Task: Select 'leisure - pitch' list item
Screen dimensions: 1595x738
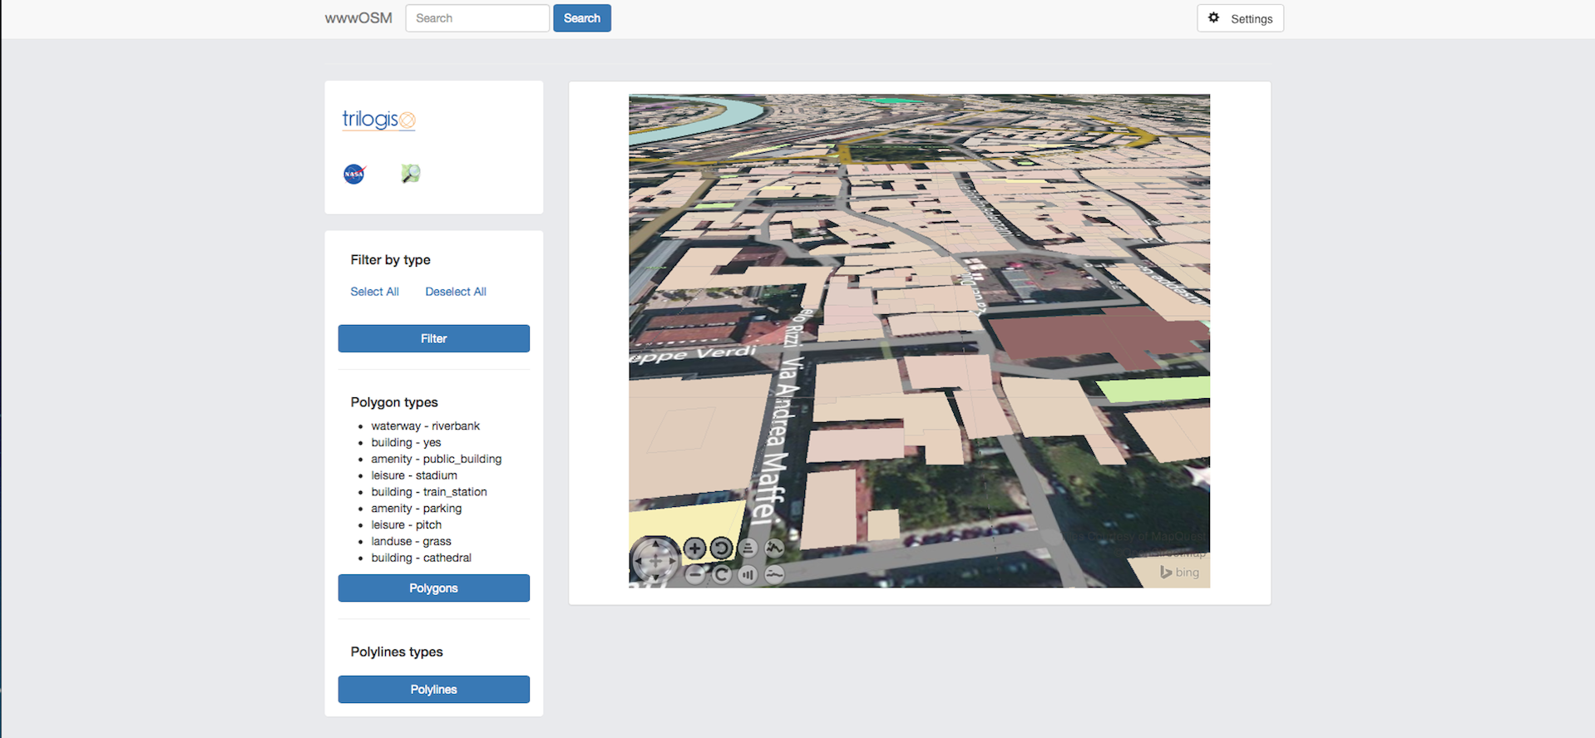Action: click(x=407, y=525)
